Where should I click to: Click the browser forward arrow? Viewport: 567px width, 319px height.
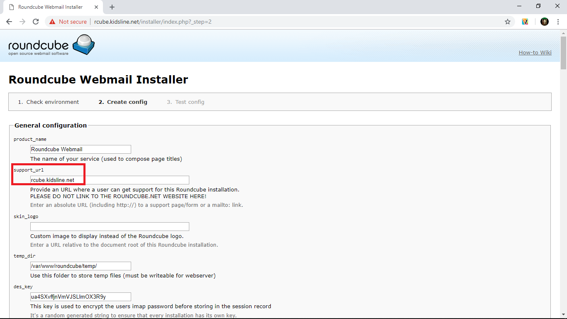pos(22,22)
